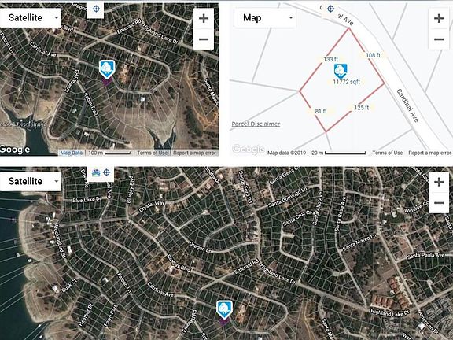
Task: Zoom in on the parcel map view
Action: (x=439, y=18)
